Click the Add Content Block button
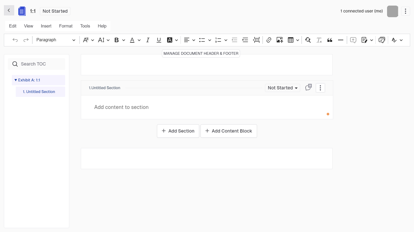This screenshot has height=232, width=414. point(229,131)
